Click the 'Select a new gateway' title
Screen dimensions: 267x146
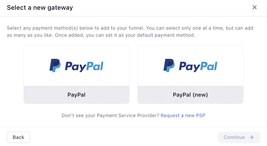pos(40,8)
